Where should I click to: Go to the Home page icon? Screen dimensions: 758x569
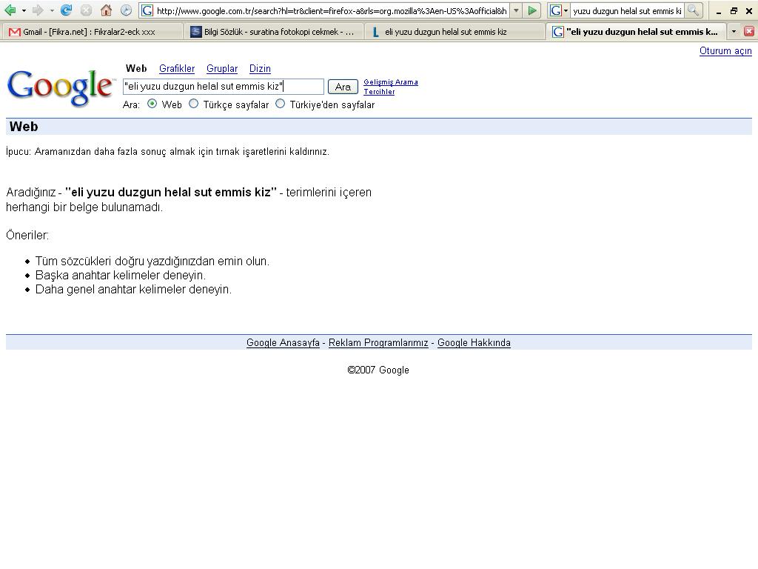point(106,10)
